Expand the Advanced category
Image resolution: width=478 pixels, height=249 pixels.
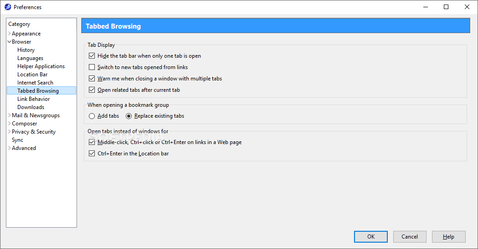point(10,148)
